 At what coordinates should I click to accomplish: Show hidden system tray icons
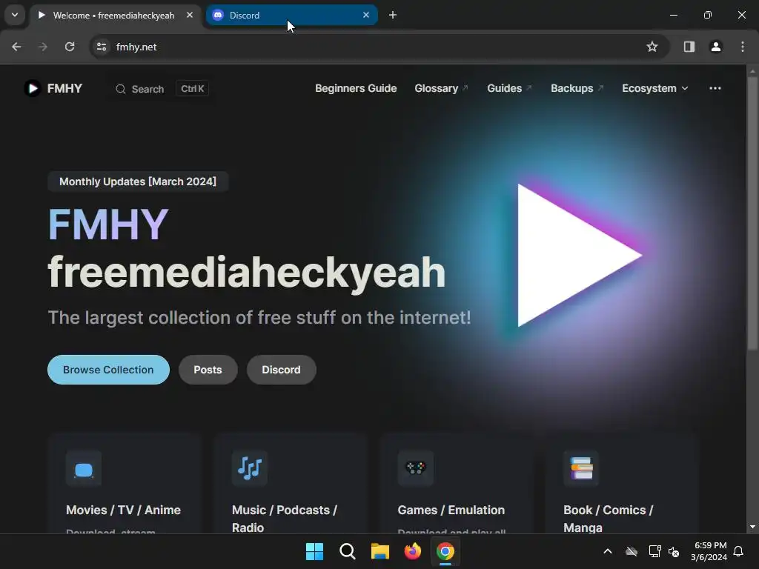pyautogui.click(x=608, y=551)
